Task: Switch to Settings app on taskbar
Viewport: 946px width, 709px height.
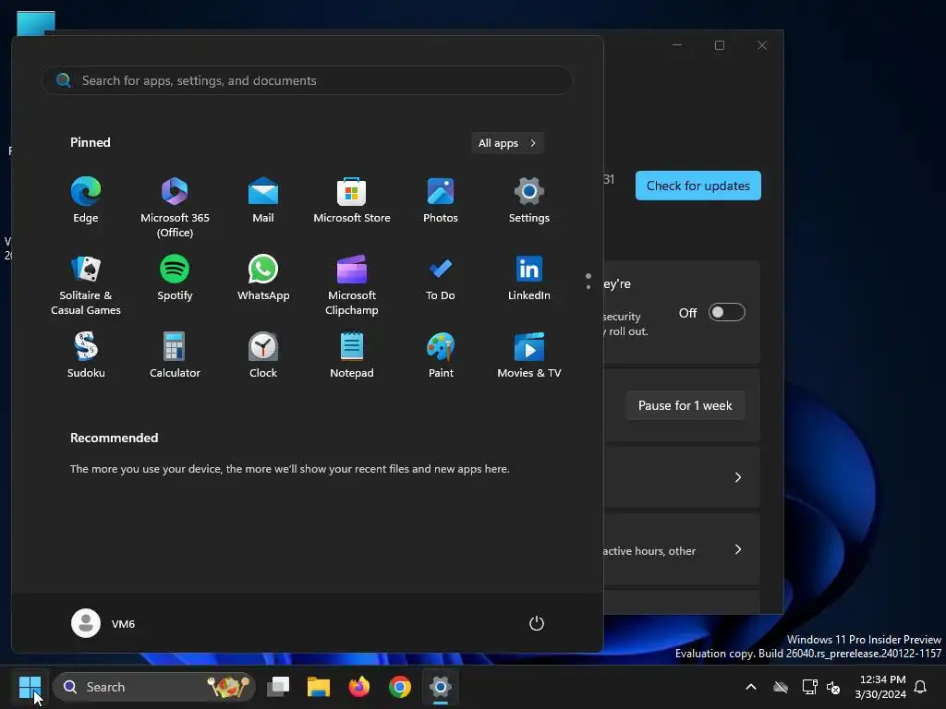Action: point(441,687)
